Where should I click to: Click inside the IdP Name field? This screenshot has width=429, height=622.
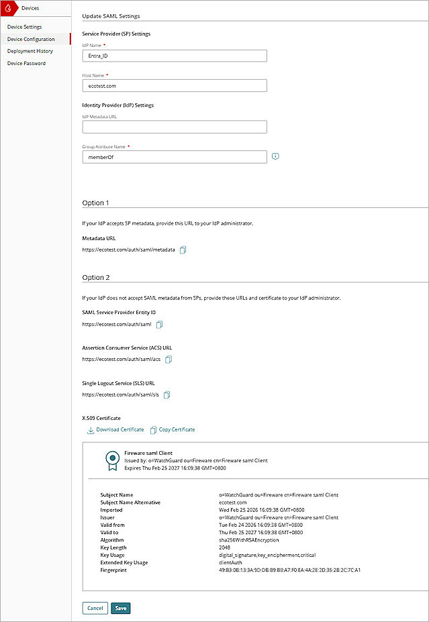174,56
